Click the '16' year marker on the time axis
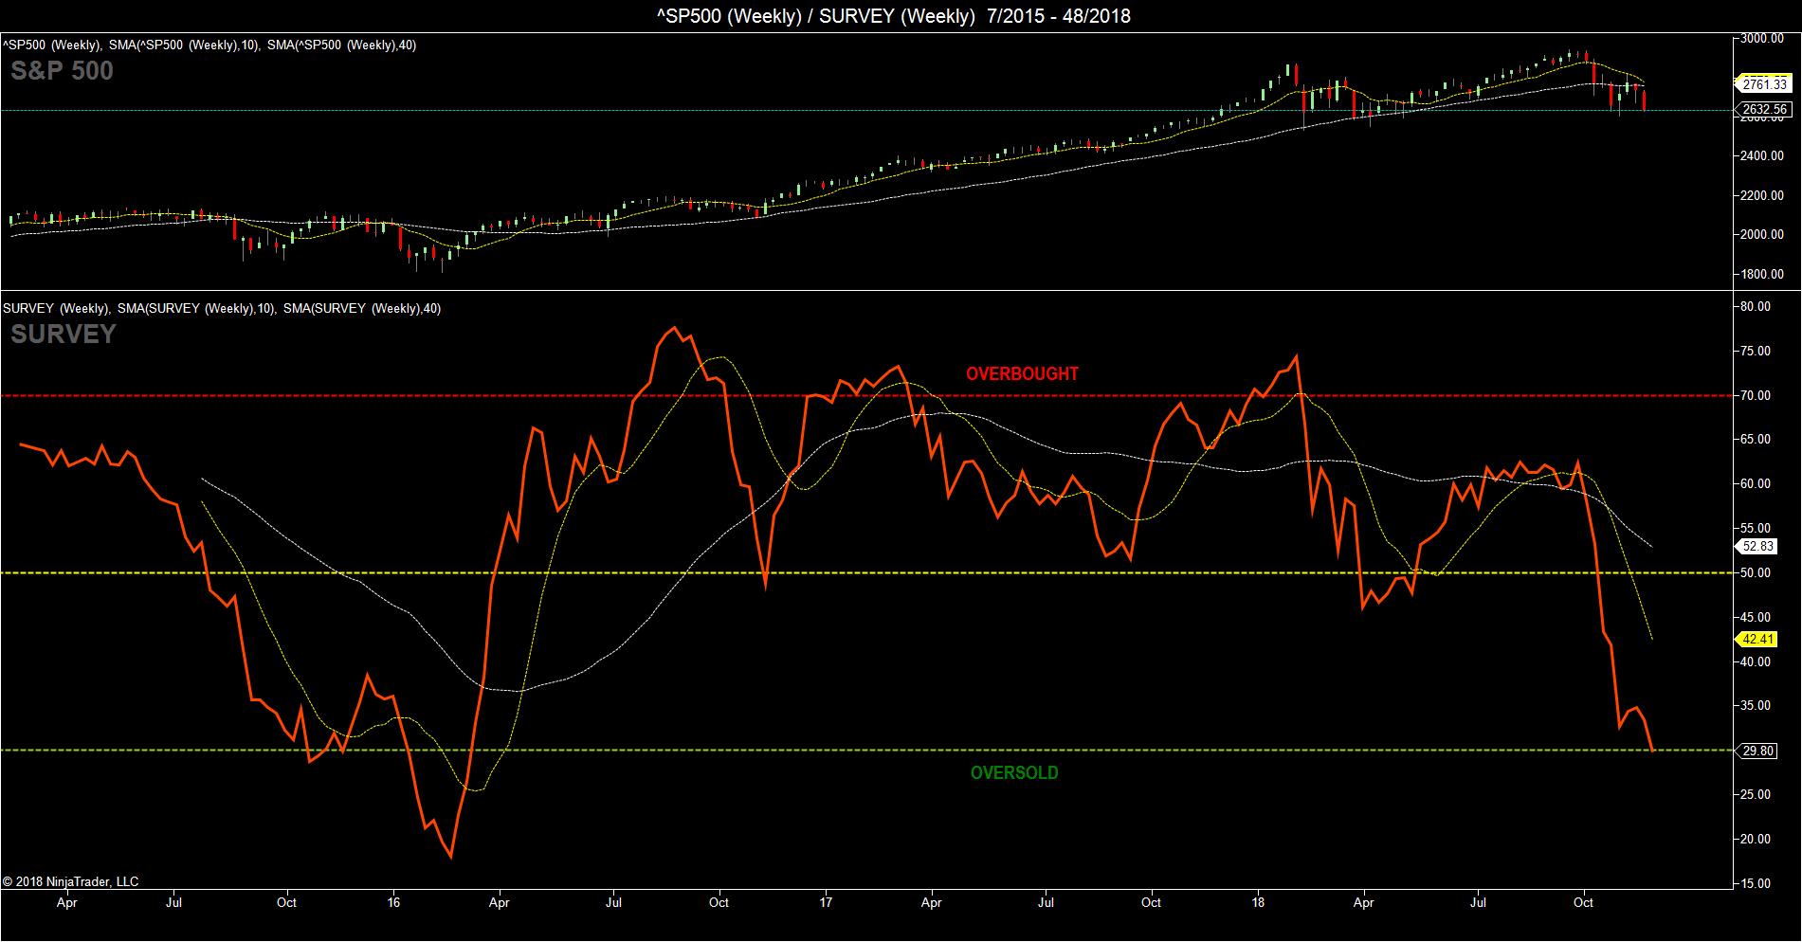Image resolution: width=1802 pixels, height=942 pixels. tap(394, 902)
